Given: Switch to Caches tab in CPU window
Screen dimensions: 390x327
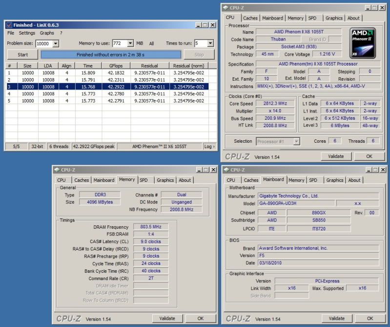Looking at the screenshot, I should pyautogui.click(x=250, y=18).
